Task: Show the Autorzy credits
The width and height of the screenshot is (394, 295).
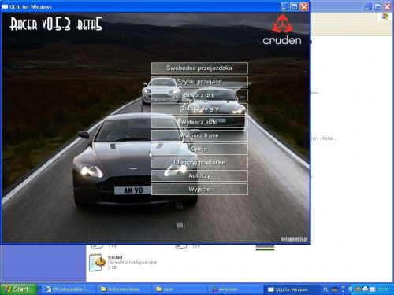Action: tap(199, 175)
